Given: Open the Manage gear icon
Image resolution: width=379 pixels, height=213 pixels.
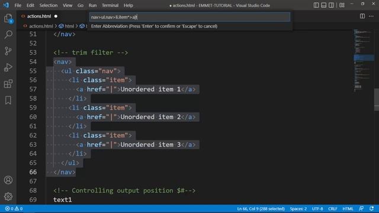Looking at the screenshot, I should (x=8, y=196).
